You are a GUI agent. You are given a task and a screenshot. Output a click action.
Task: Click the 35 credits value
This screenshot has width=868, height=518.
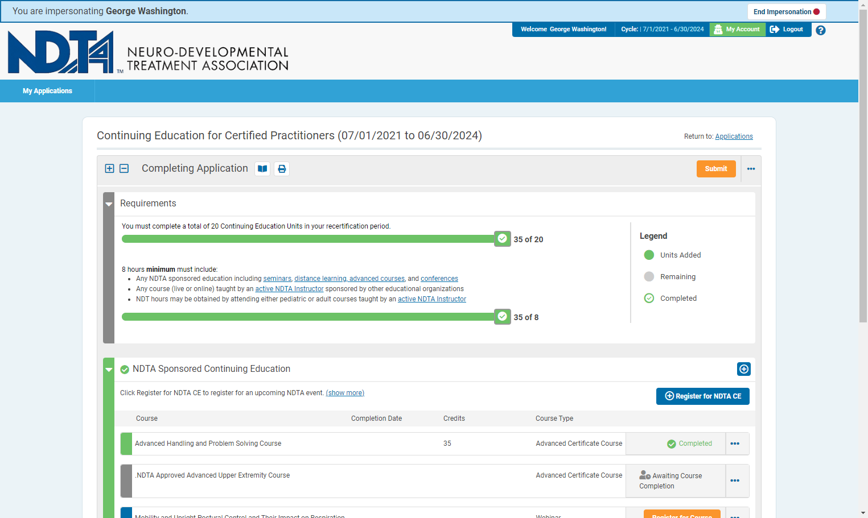click(447, 444)
